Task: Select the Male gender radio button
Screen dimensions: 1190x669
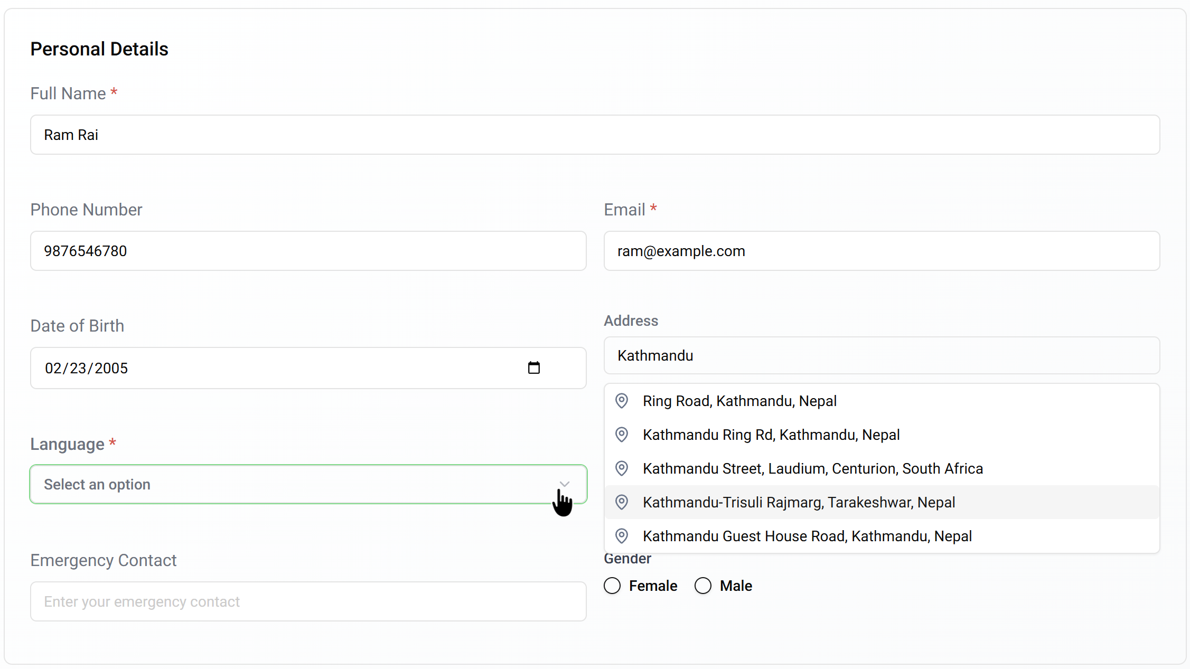Action: point(703,586)
